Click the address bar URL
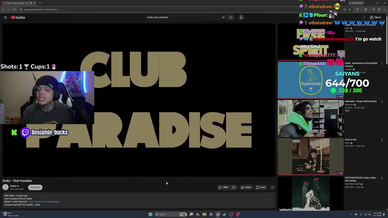The height and width of the screenshot is (218, 388). pos(41,9)
